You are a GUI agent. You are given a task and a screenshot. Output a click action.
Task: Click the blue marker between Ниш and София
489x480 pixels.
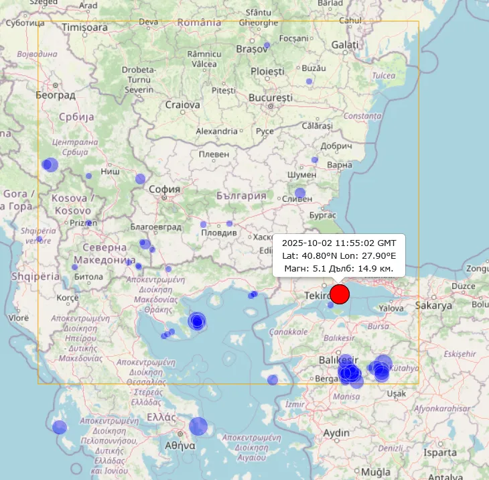[x=140, y=179]
